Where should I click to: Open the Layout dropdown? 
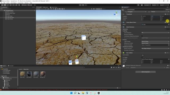point(164,5)
